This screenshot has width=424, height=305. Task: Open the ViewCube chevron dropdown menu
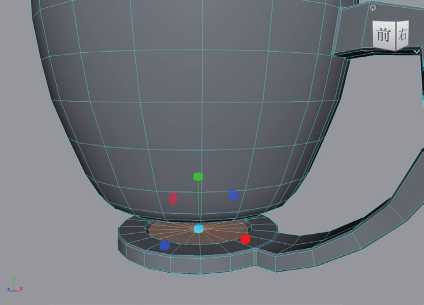(416, 51)
